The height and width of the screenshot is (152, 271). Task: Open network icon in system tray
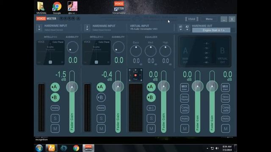[x=212, y=148]
